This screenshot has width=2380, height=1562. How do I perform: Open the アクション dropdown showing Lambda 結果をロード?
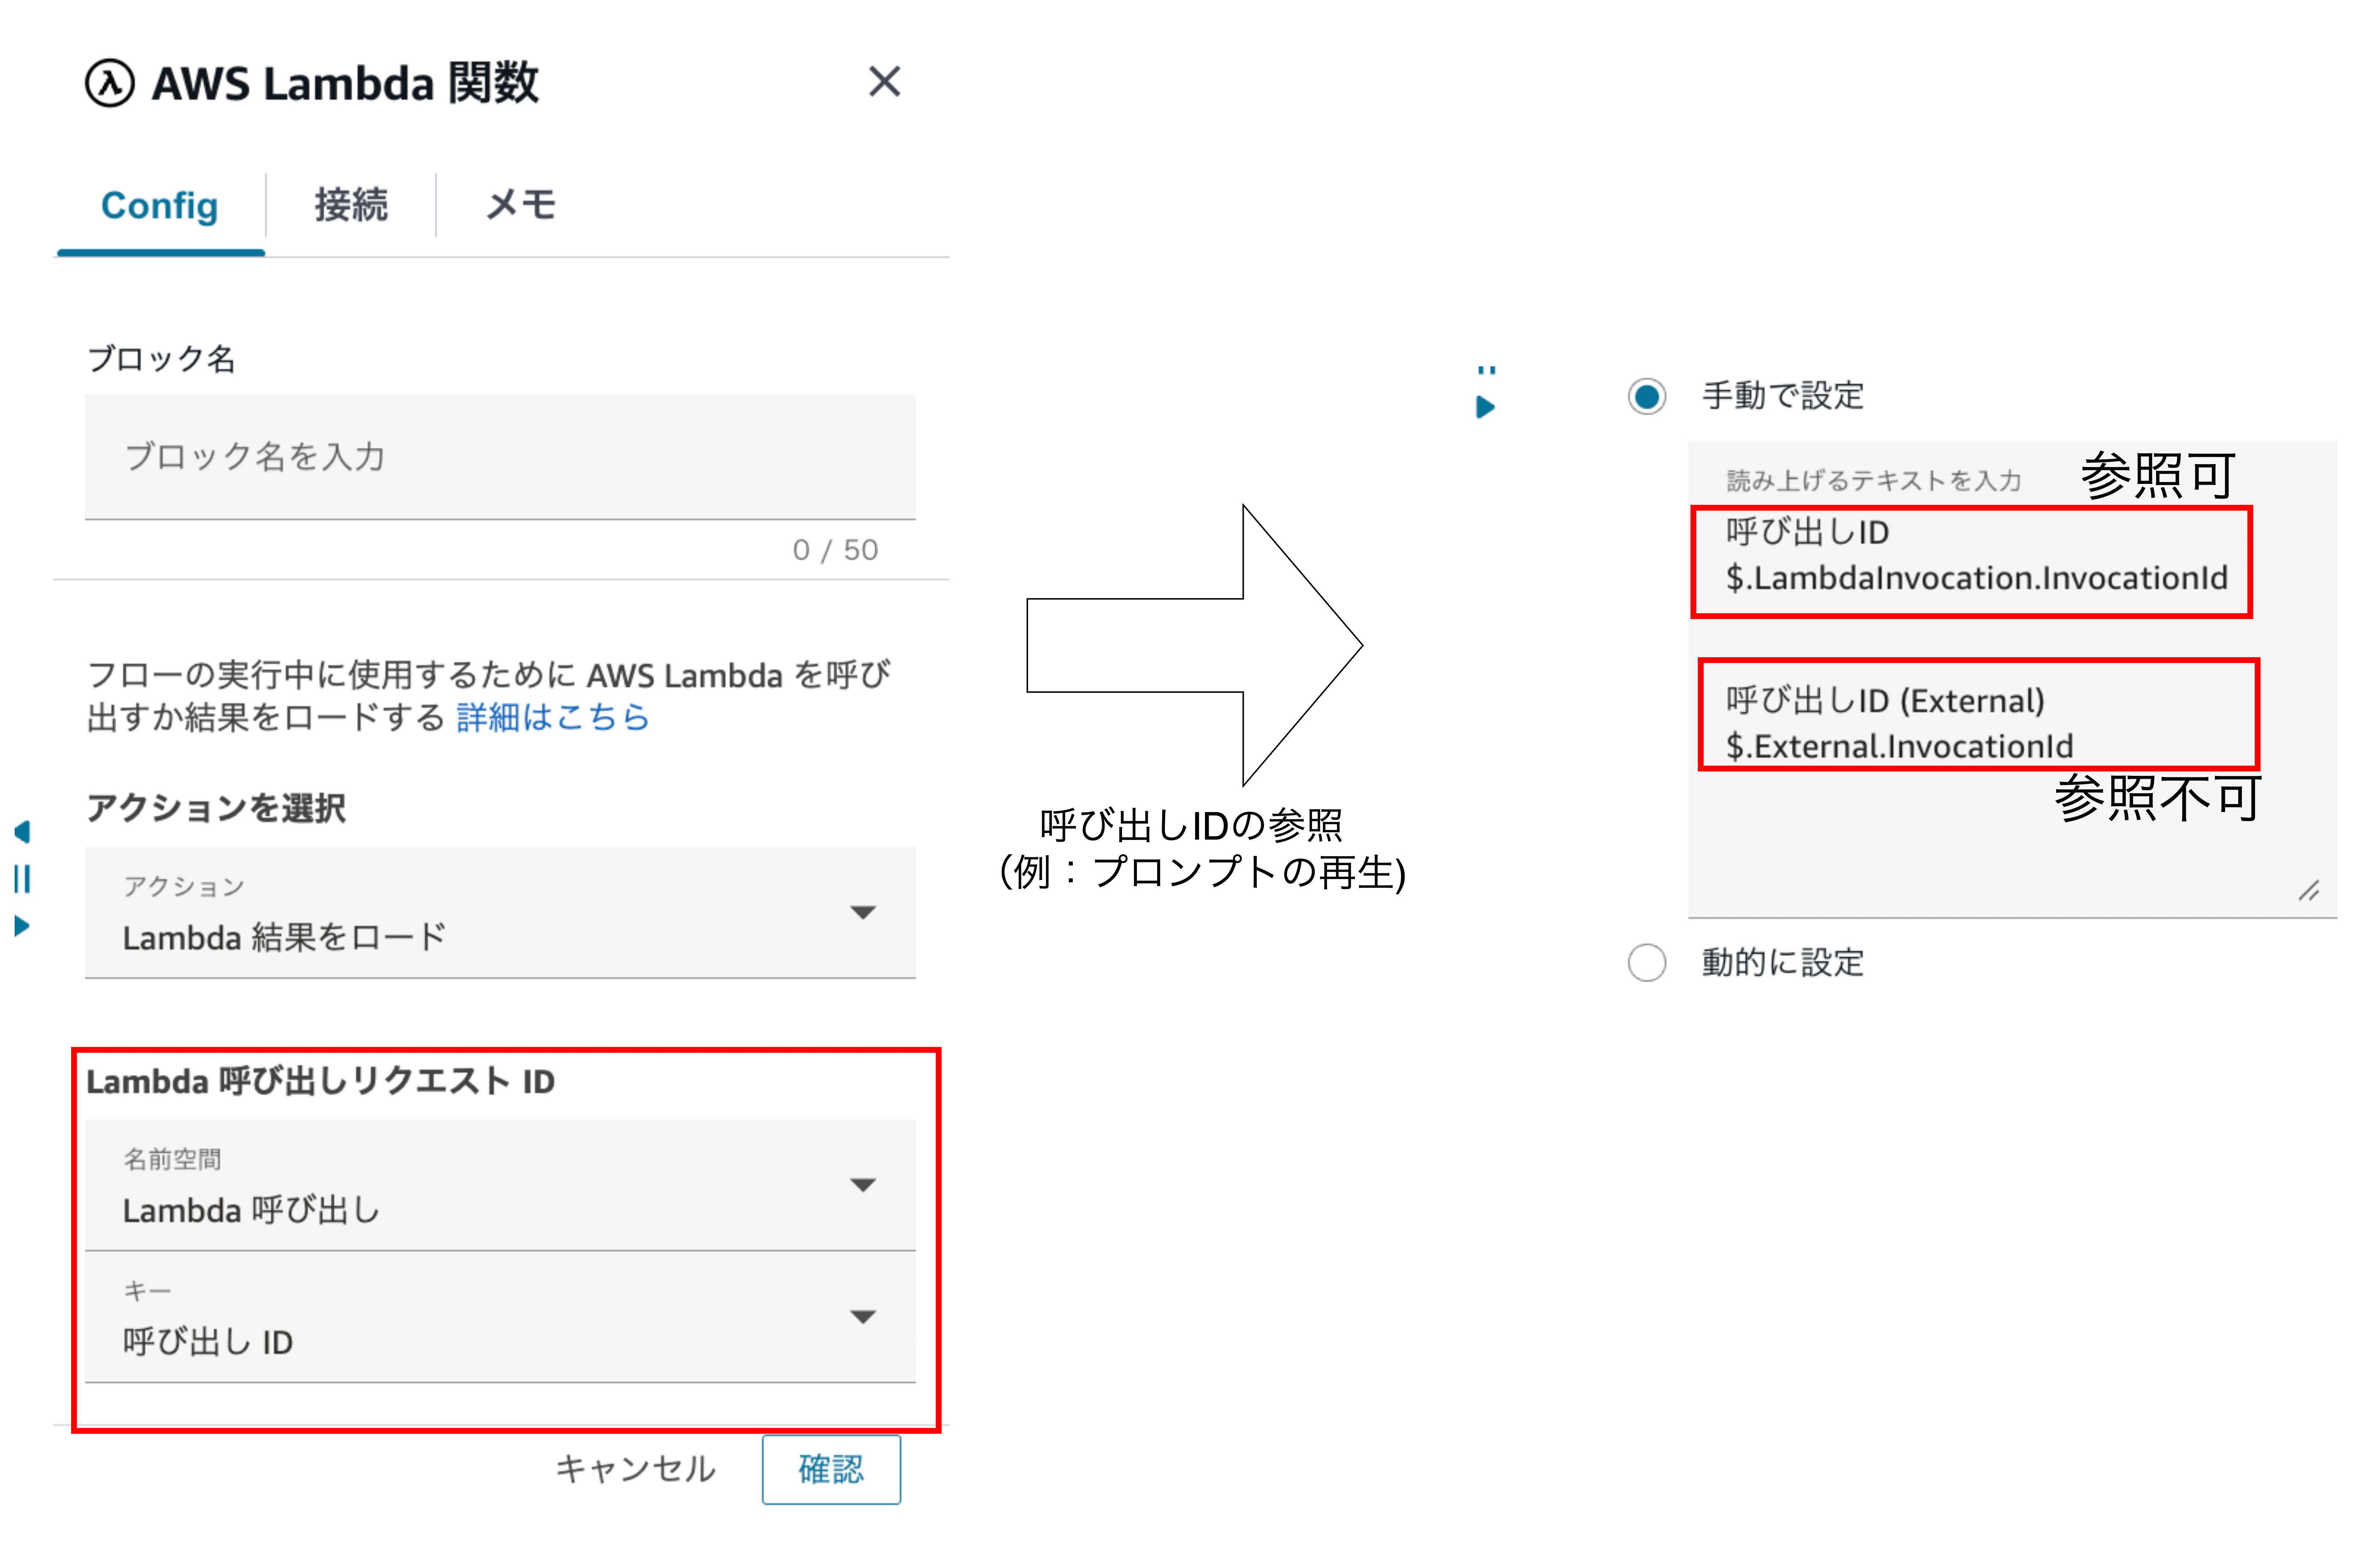coord(500,912)
